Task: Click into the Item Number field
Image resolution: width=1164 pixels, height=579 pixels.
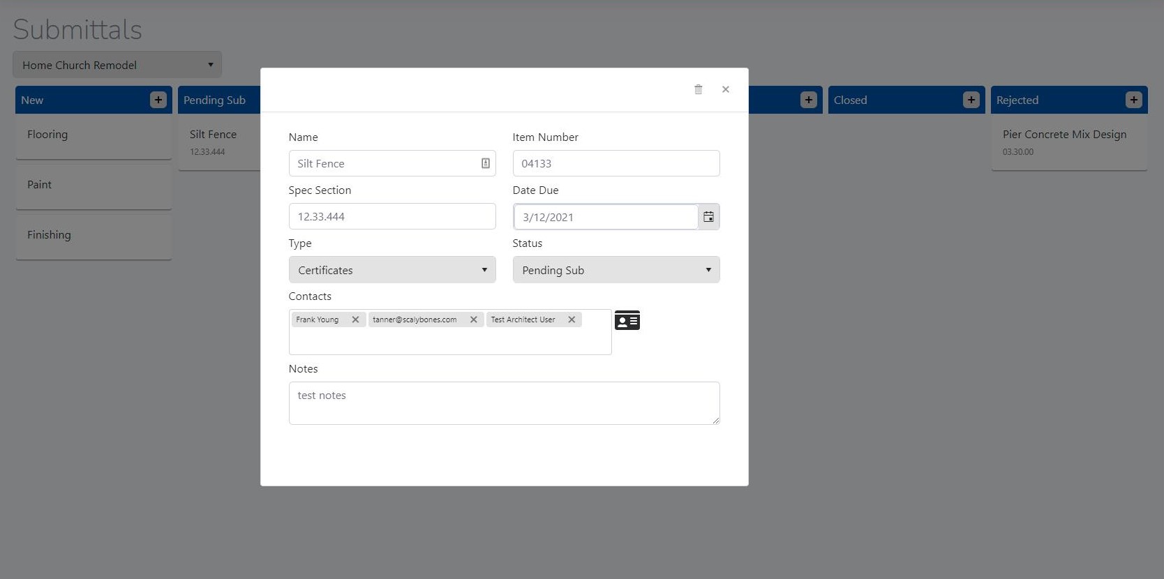Action: click(615, 163)
